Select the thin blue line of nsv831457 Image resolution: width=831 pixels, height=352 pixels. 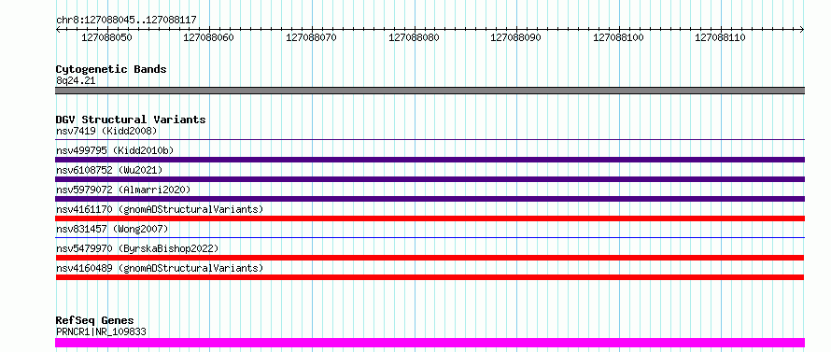[x=430, y=238]
